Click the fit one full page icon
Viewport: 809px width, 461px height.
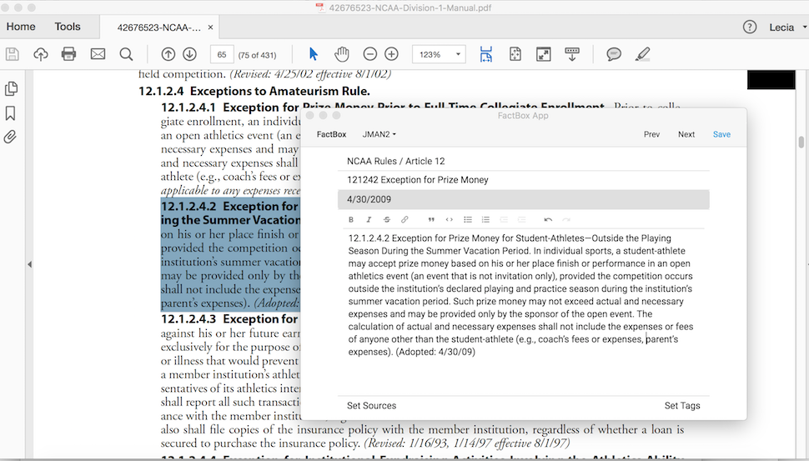tap(515, 54)
